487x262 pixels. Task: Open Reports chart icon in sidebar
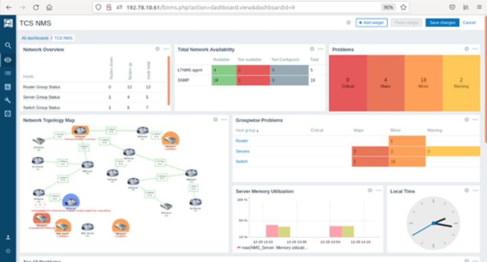[8, 87]
